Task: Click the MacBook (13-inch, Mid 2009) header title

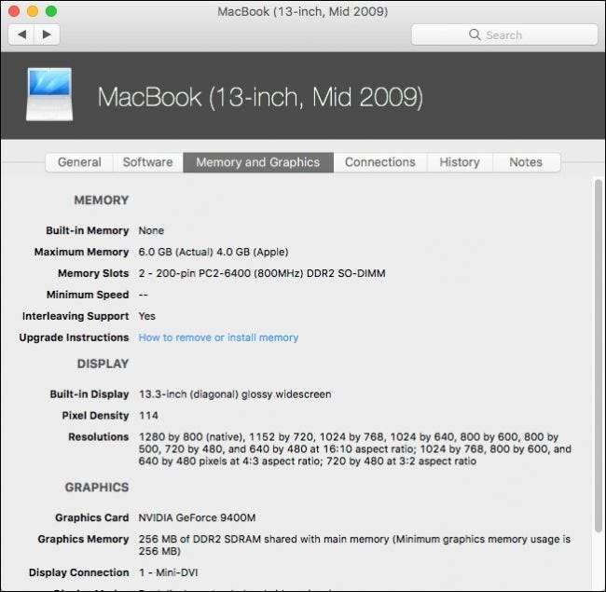Action: coord(260,97)
